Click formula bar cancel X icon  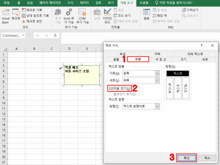click(38, 35)
